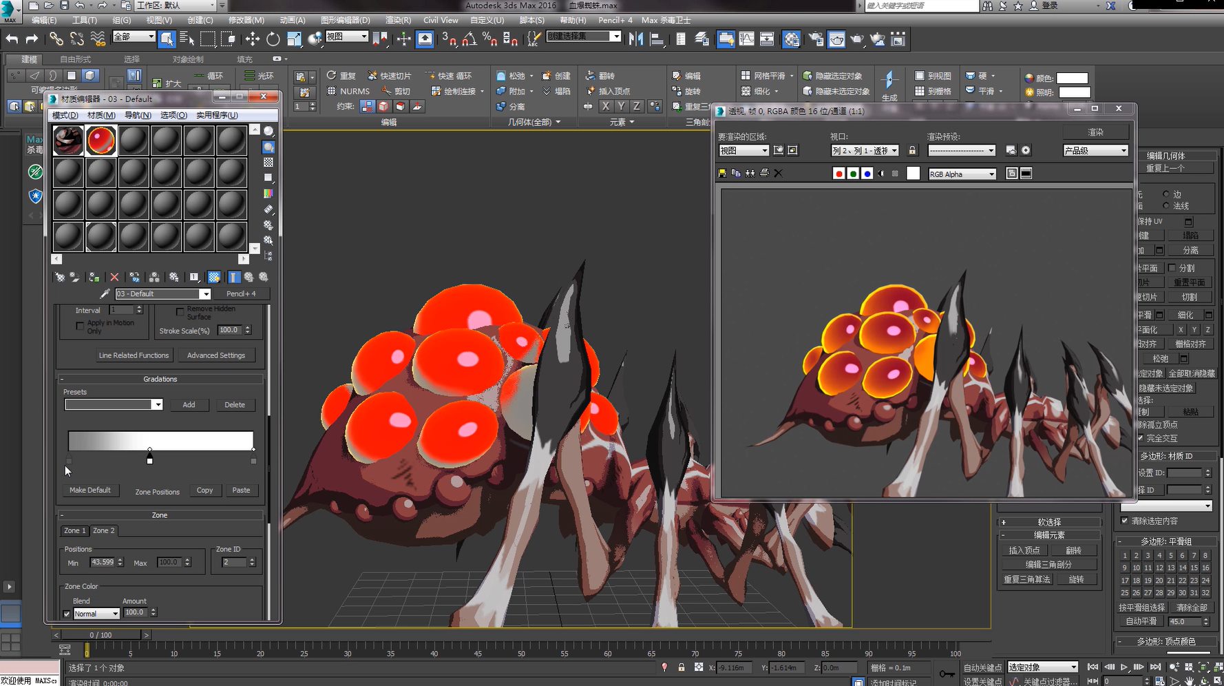Screen dimensions: 1224x686
Task: Click the 颜色 white color swatch
Action: point(1072,78)
